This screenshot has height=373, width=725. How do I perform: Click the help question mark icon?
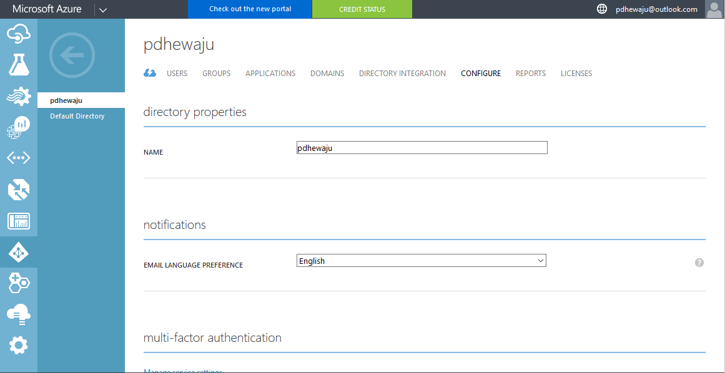[699, 263]
